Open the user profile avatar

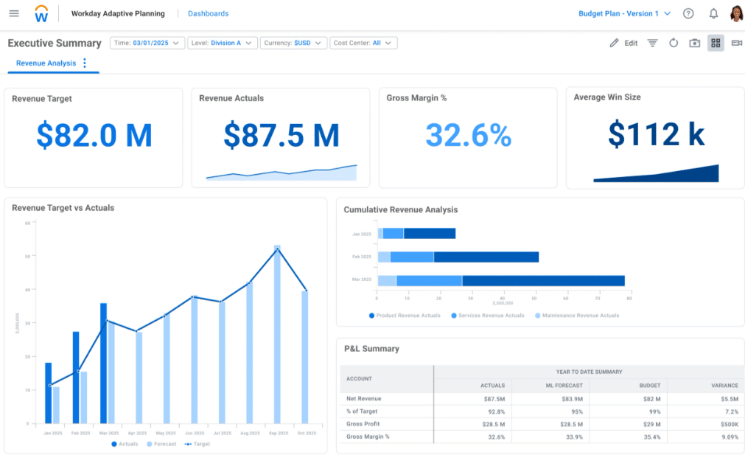(x=736, y=13)
